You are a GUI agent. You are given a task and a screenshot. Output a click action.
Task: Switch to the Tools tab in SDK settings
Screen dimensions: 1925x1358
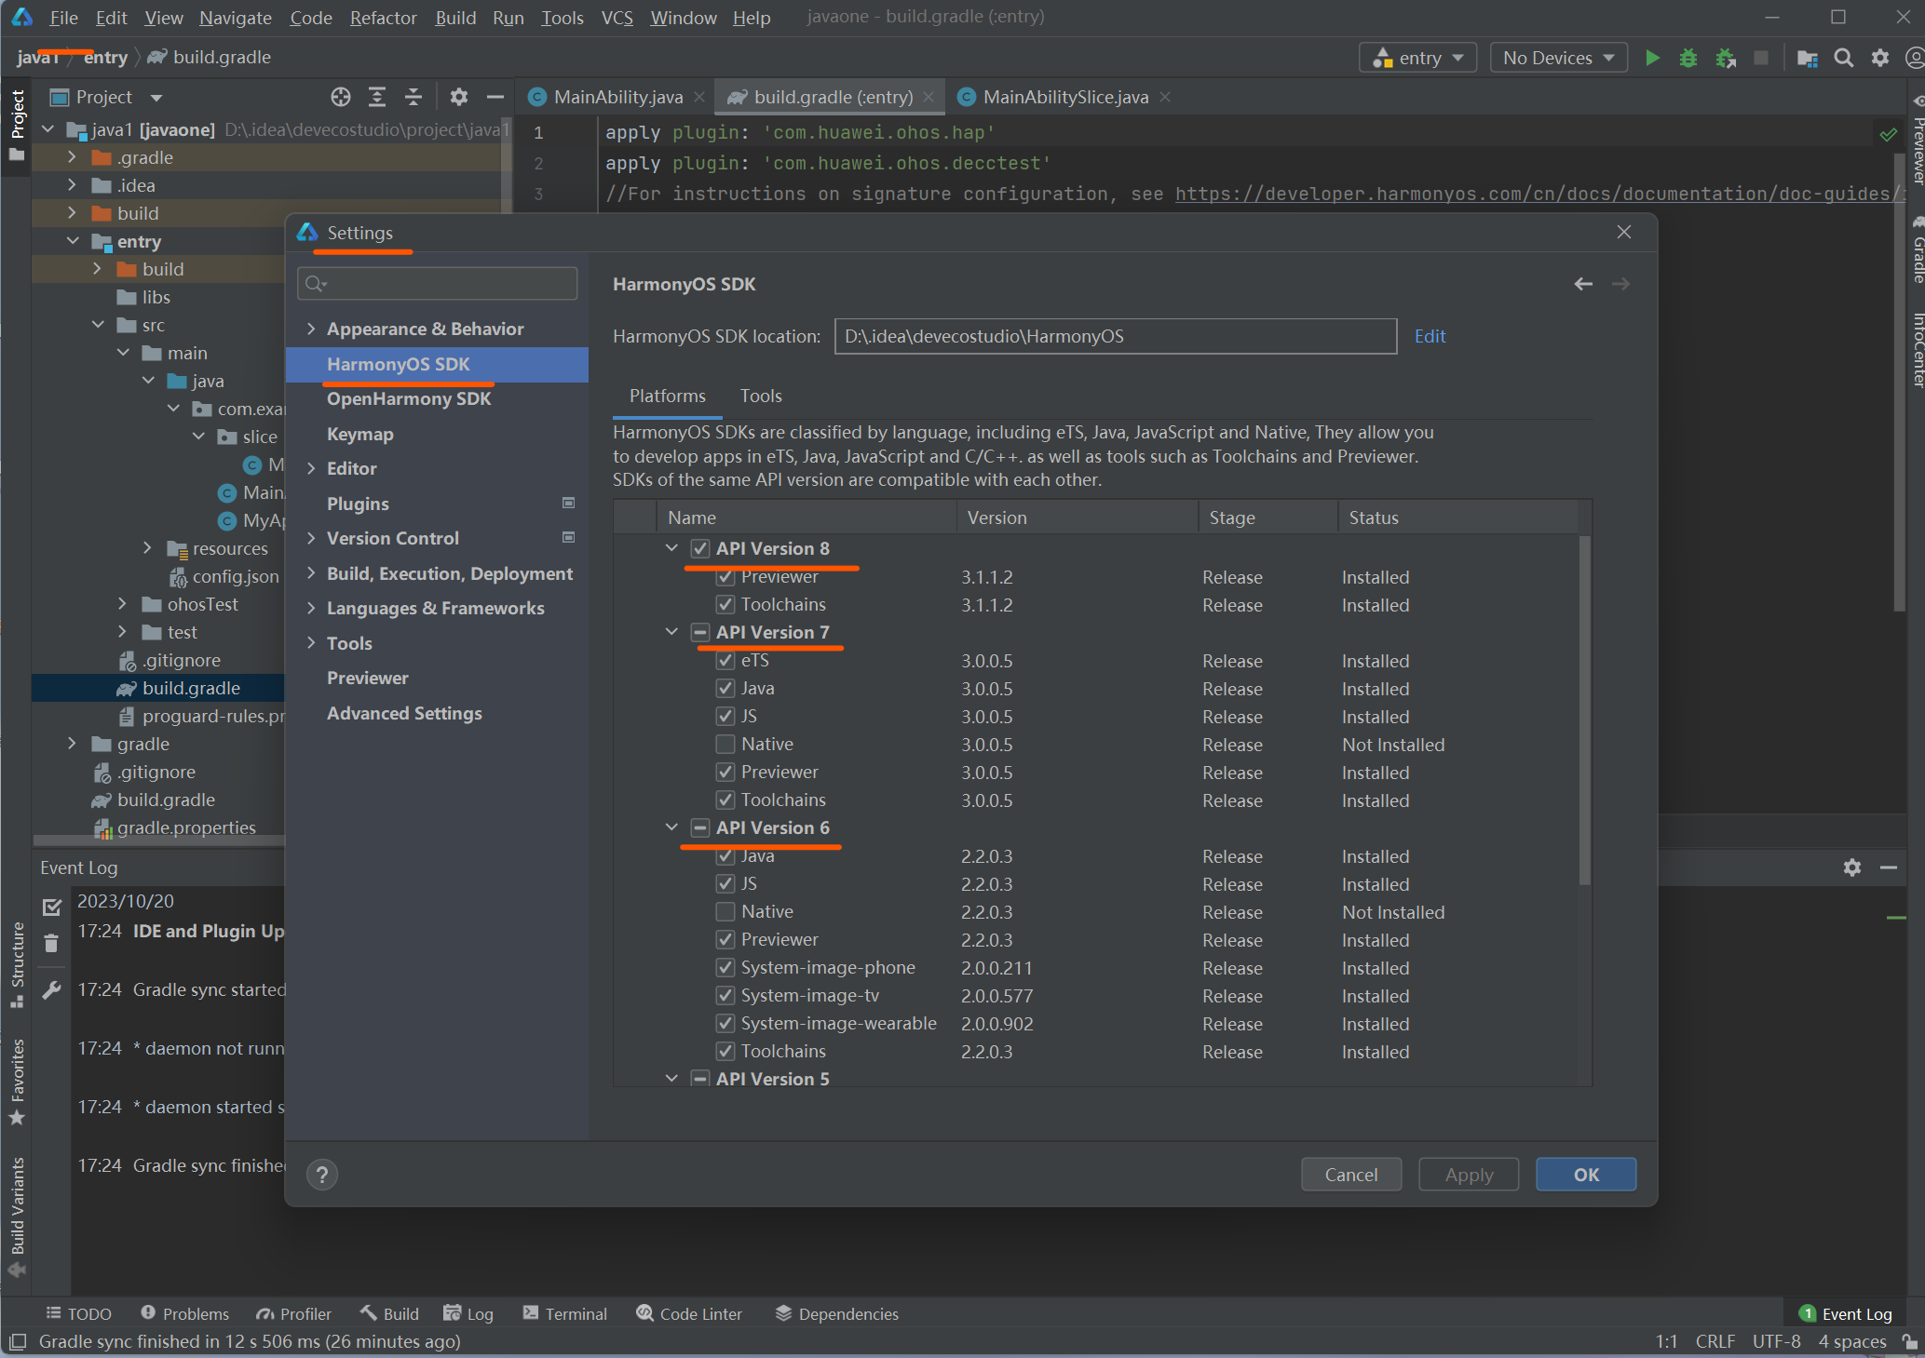(x=760, y=396)
